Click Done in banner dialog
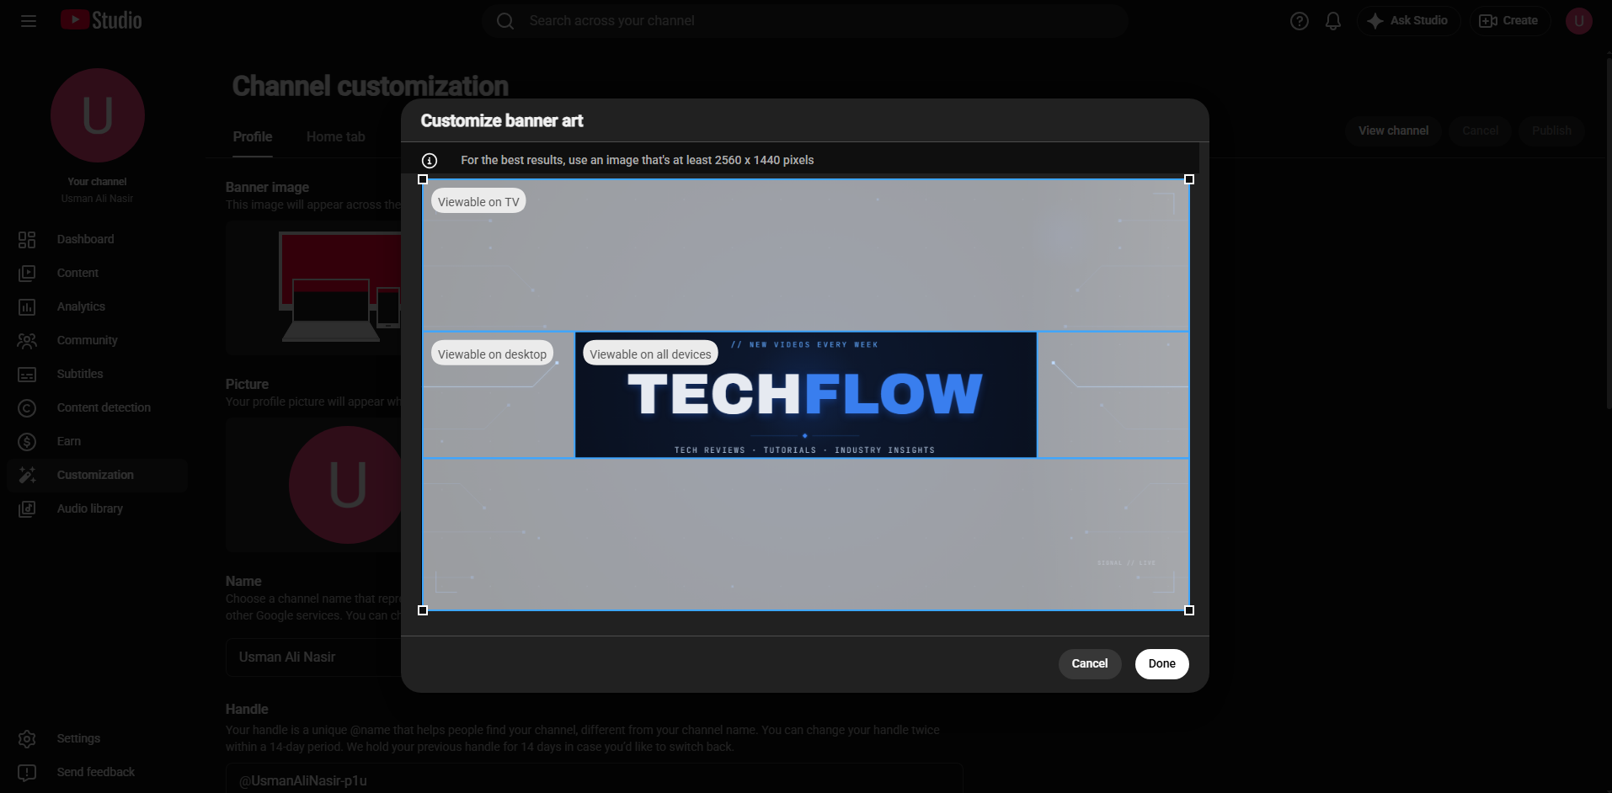The image size is (1612, 793). coord(1162,664)
